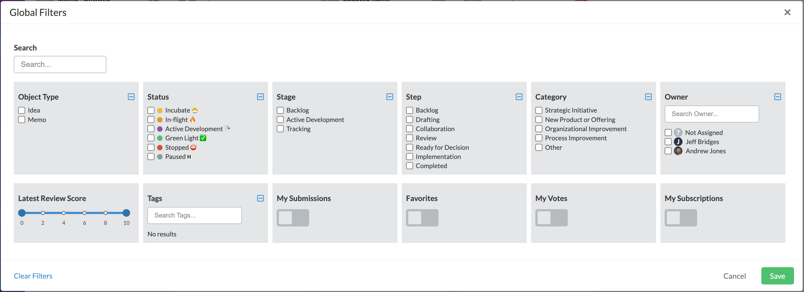Image resolution: width=804 pixels, height=292 pixels.
Task: Click the Jeff Bridges avatar icon
Action: pyautogui.click(x=678, y=142)
